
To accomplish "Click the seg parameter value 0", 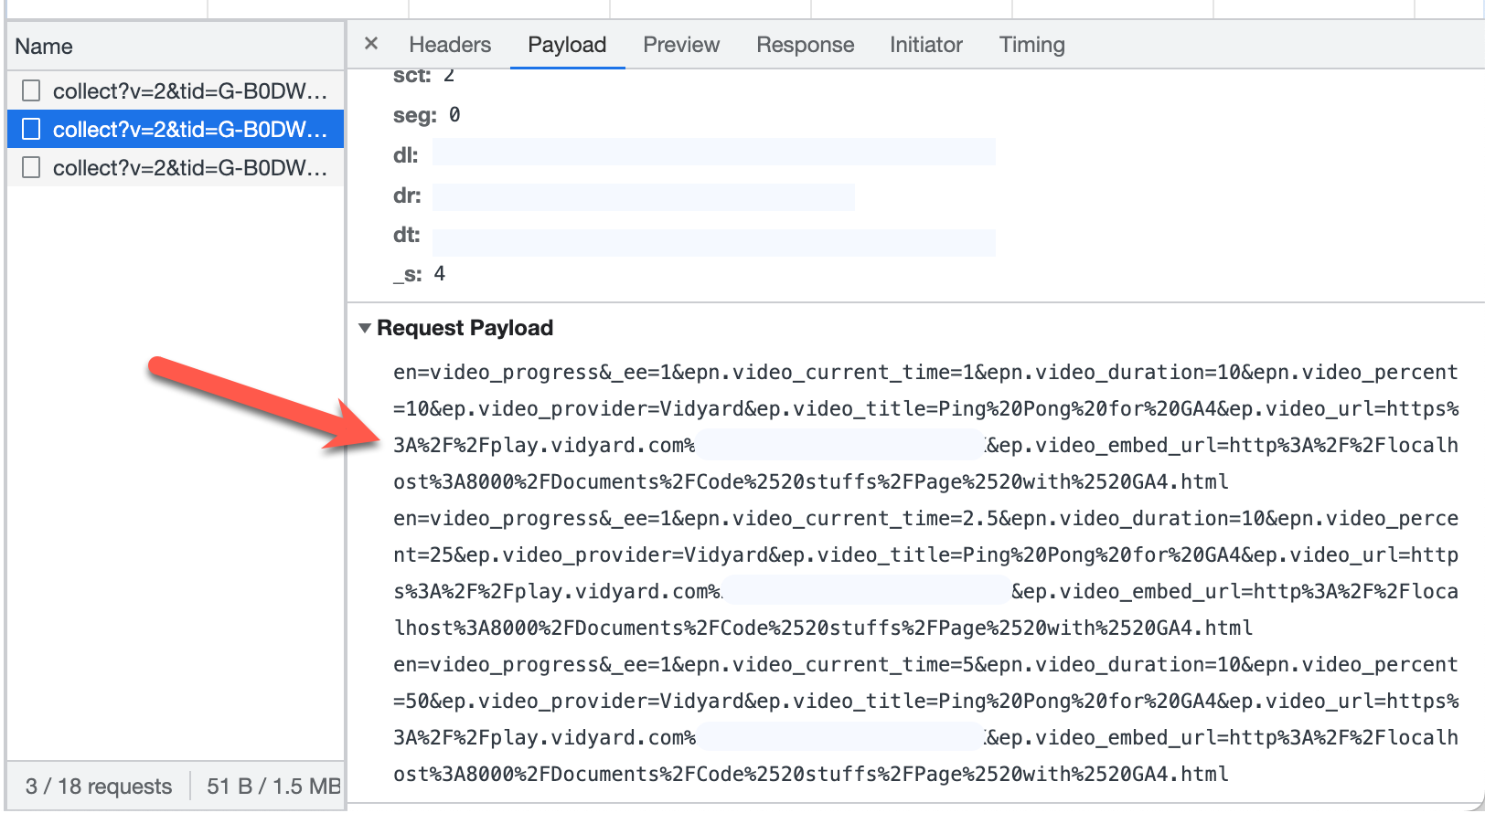I will pos(454,115).
